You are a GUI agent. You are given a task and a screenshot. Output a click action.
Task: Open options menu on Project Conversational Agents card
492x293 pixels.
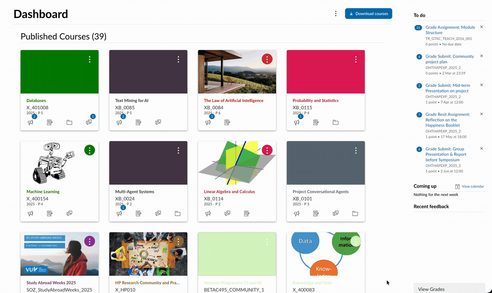click(x=356, y=151)
